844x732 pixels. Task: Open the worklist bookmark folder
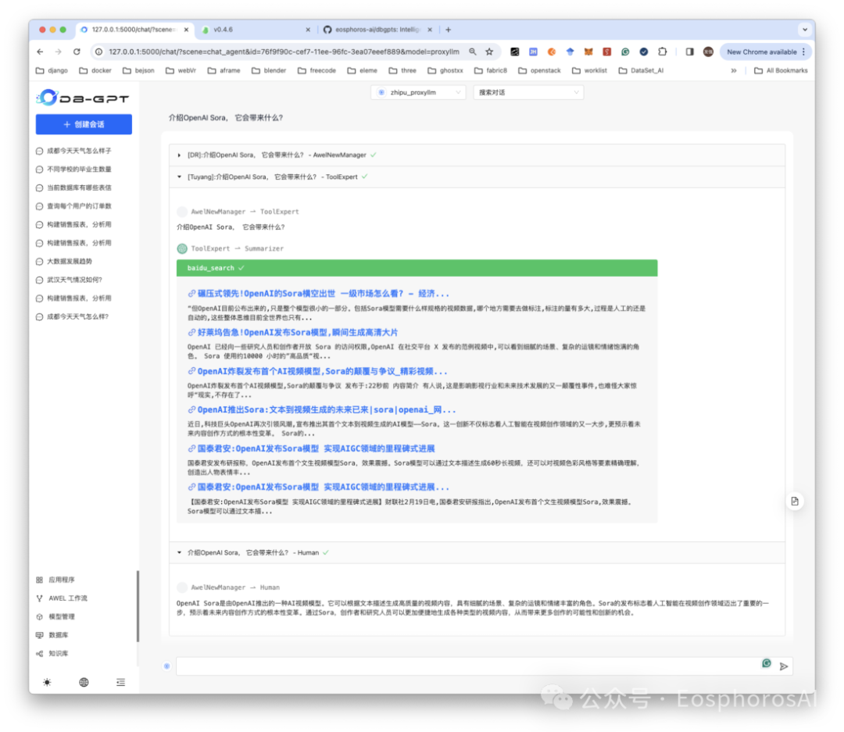click(x=589, y=70)
